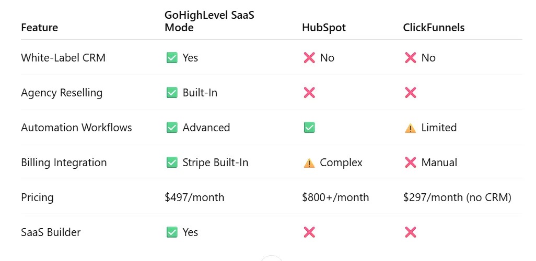Click the HubSpot column header
This screenshot has width=536, height=261.
point(324,28)
